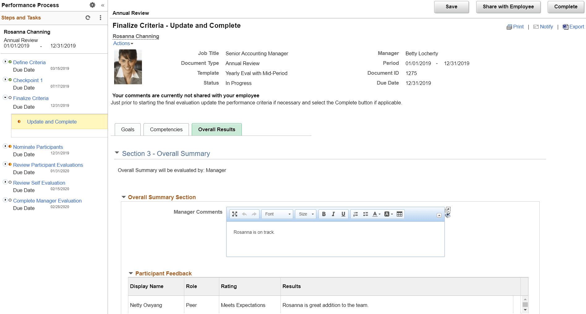Screen dimensions: 586x314
Task: Apply underline formatting in the editor
Action: [343, 214]
